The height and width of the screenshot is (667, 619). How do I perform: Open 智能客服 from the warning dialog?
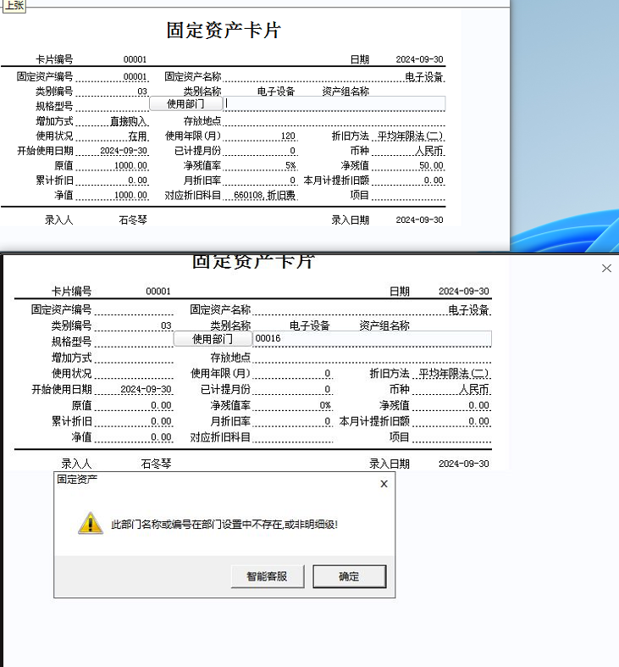click(268, 576)
